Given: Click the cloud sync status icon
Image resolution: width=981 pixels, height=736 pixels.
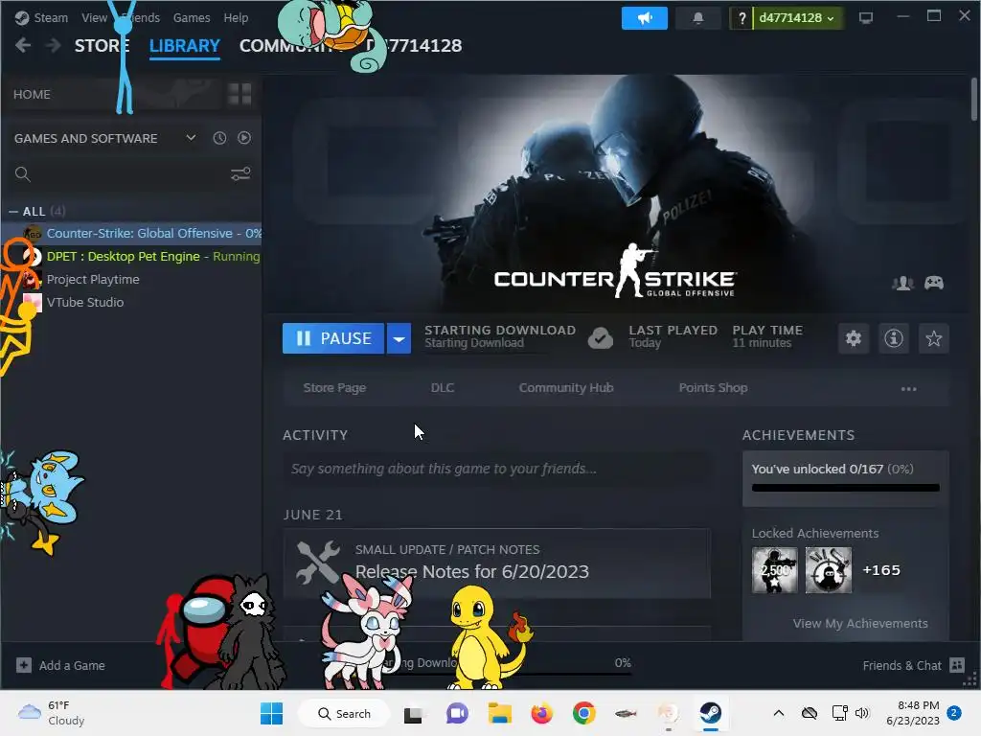Looking at the screenshot, I should coord(600,338).
